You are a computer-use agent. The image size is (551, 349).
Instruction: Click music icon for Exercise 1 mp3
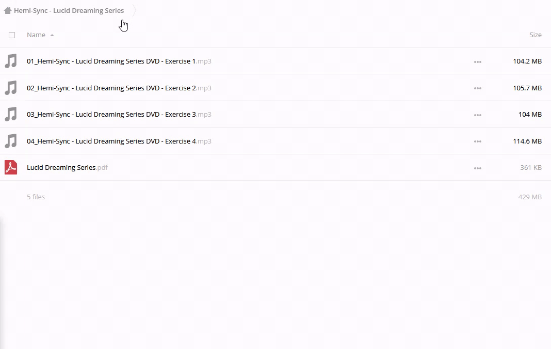(11, 61)
